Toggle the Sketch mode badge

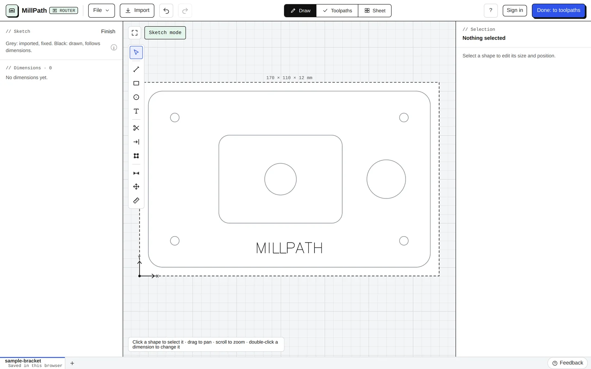165,33
